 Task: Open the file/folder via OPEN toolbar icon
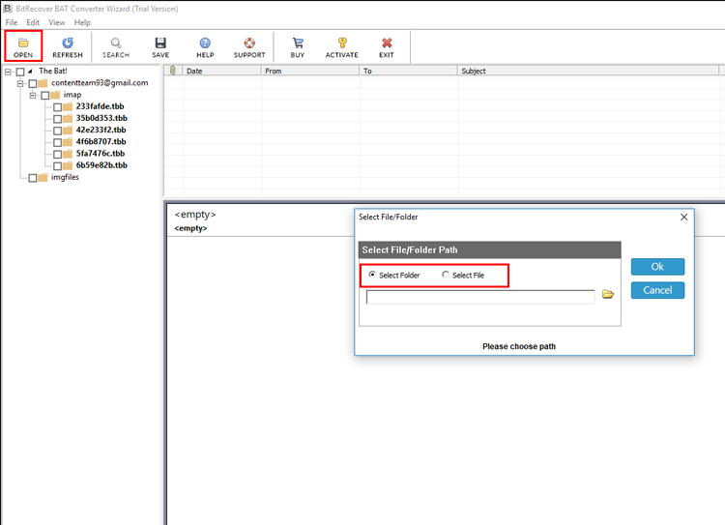[x=23, y=46]
